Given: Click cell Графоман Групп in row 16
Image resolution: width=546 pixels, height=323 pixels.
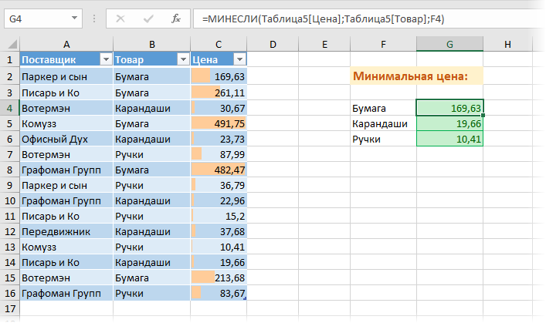Looking at the screenshot, I should [66, 294].
